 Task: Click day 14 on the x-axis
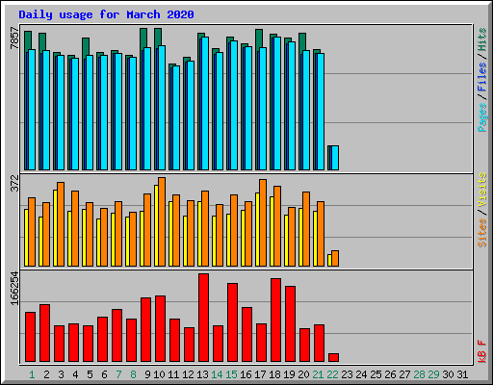pos(217,374)
